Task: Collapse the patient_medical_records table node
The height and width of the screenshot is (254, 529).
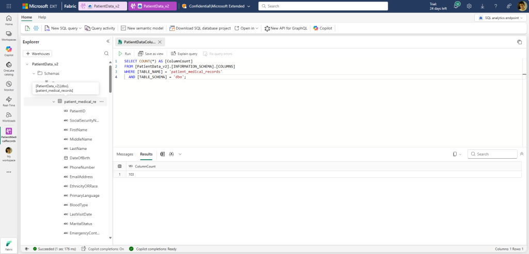Action: click(x=54, y=101)
